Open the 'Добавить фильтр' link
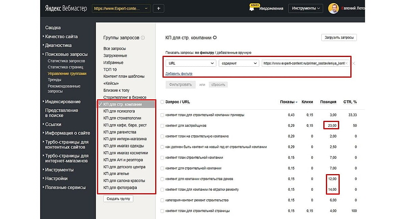 pyautogui.click(x=179, y=74)
